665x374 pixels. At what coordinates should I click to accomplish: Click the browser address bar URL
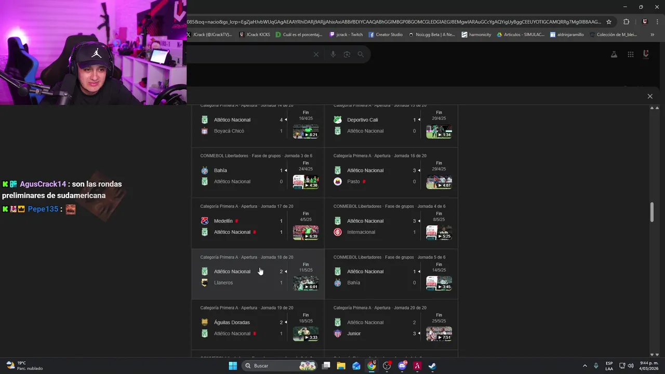pos(394,22)
